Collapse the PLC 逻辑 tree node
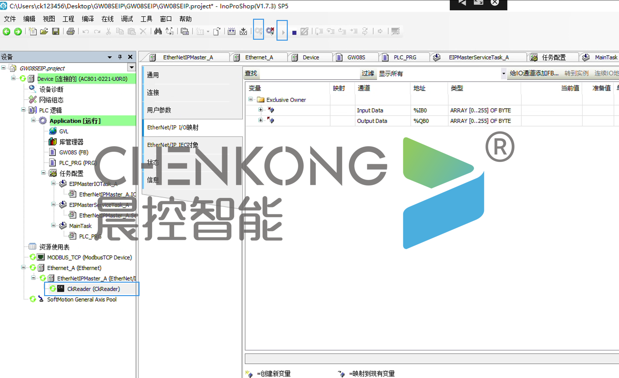The width and height of the screenshot is (619, 378). [x=23, y=110]
